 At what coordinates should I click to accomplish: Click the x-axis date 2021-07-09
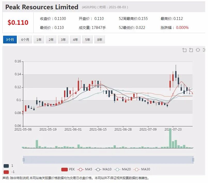(148, 129)
